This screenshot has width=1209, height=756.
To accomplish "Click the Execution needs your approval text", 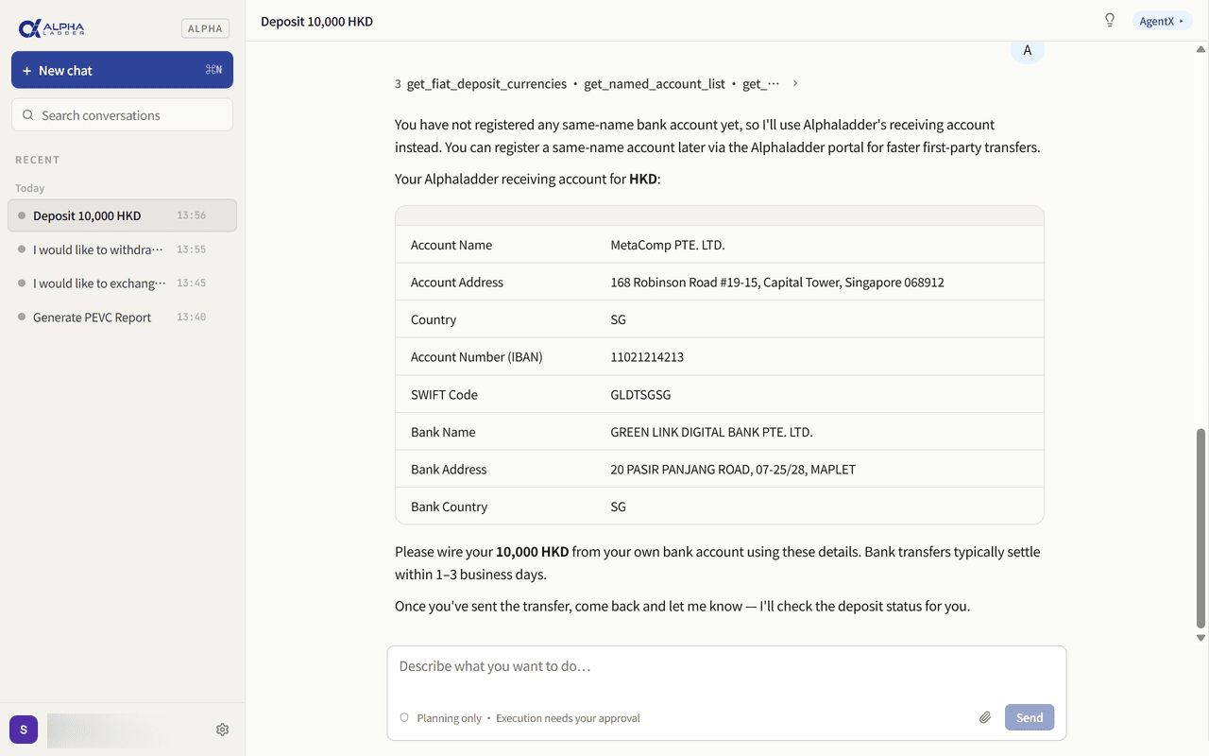I will 568,718.
